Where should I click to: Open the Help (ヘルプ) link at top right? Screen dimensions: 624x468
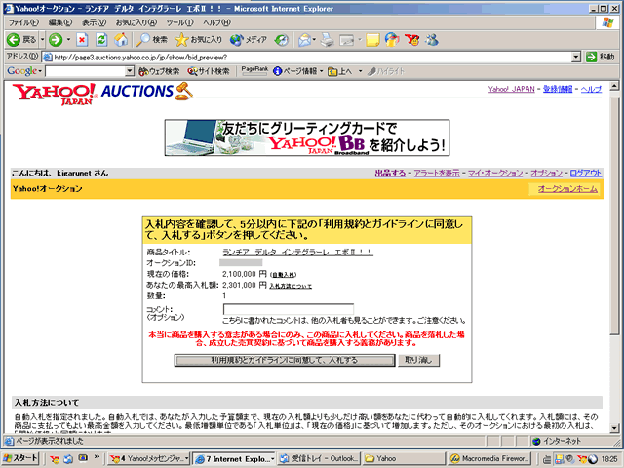pyautogui.click(x=591, y=89)
